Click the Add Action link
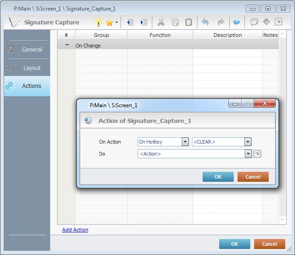Image resolution: width=295 pixels, height=255 pixels. [x=75, y=230]
